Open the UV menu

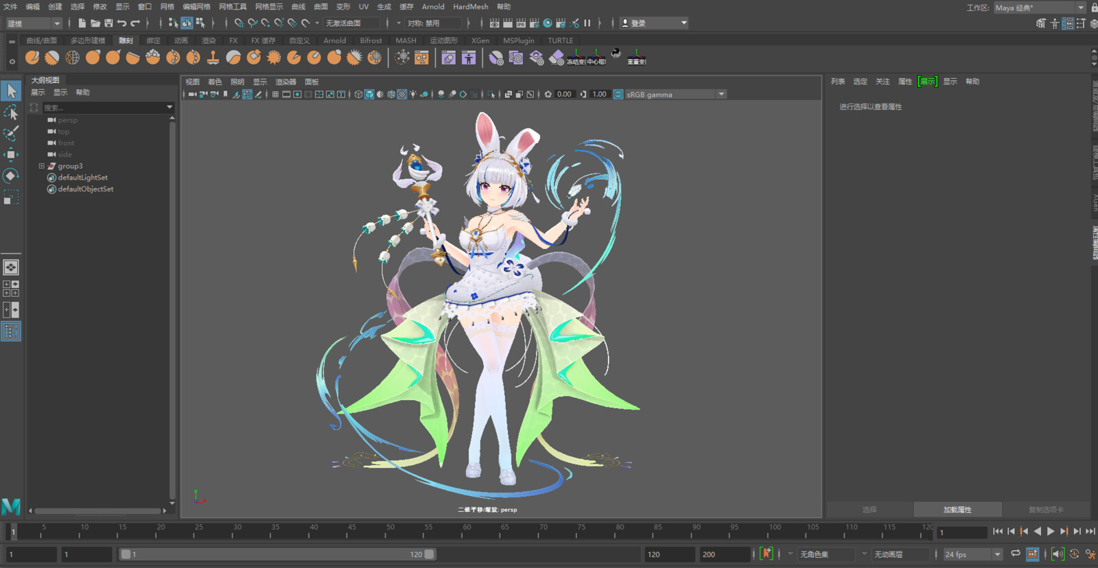pos(364,7)
